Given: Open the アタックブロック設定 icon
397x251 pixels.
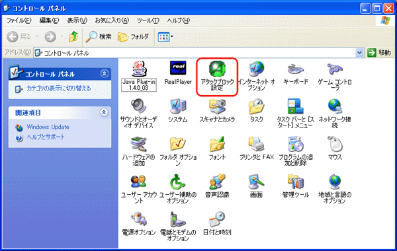Looking at the screenshot, I should pos(217,75).
